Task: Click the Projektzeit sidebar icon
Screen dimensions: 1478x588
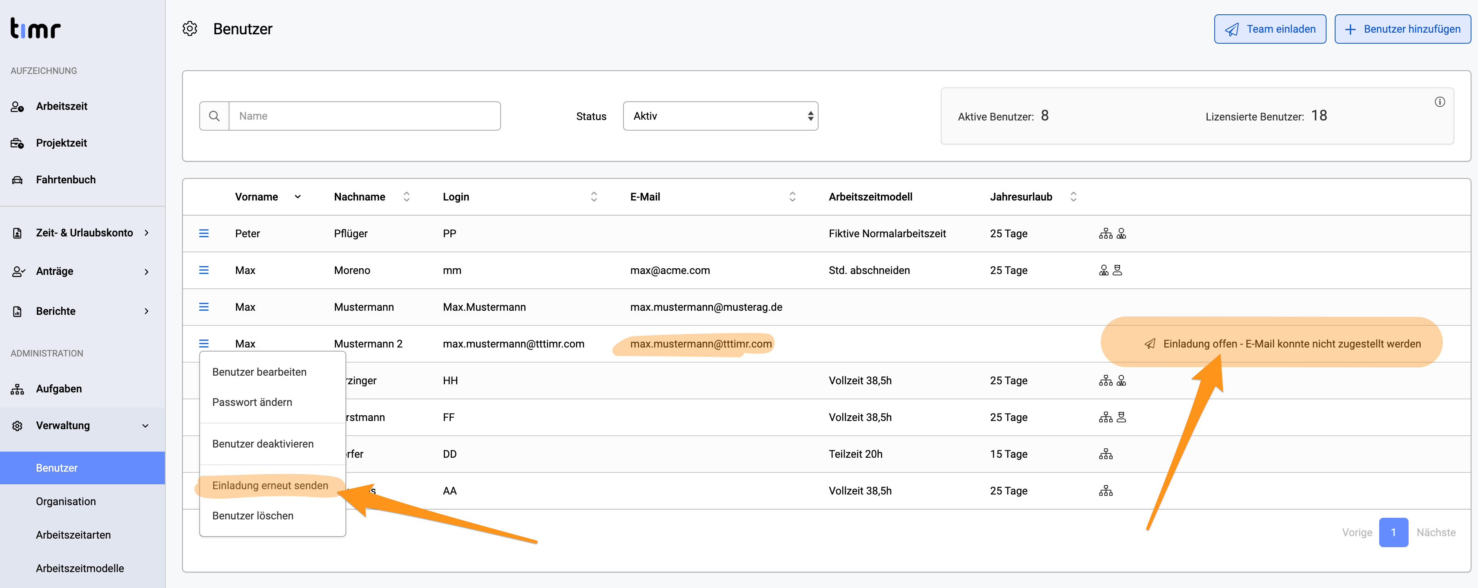Action: click(17, 143)
